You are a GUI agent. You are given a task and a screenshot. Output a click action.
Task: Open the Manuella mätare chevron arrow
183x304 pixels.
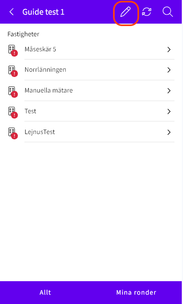click(169, 91)
